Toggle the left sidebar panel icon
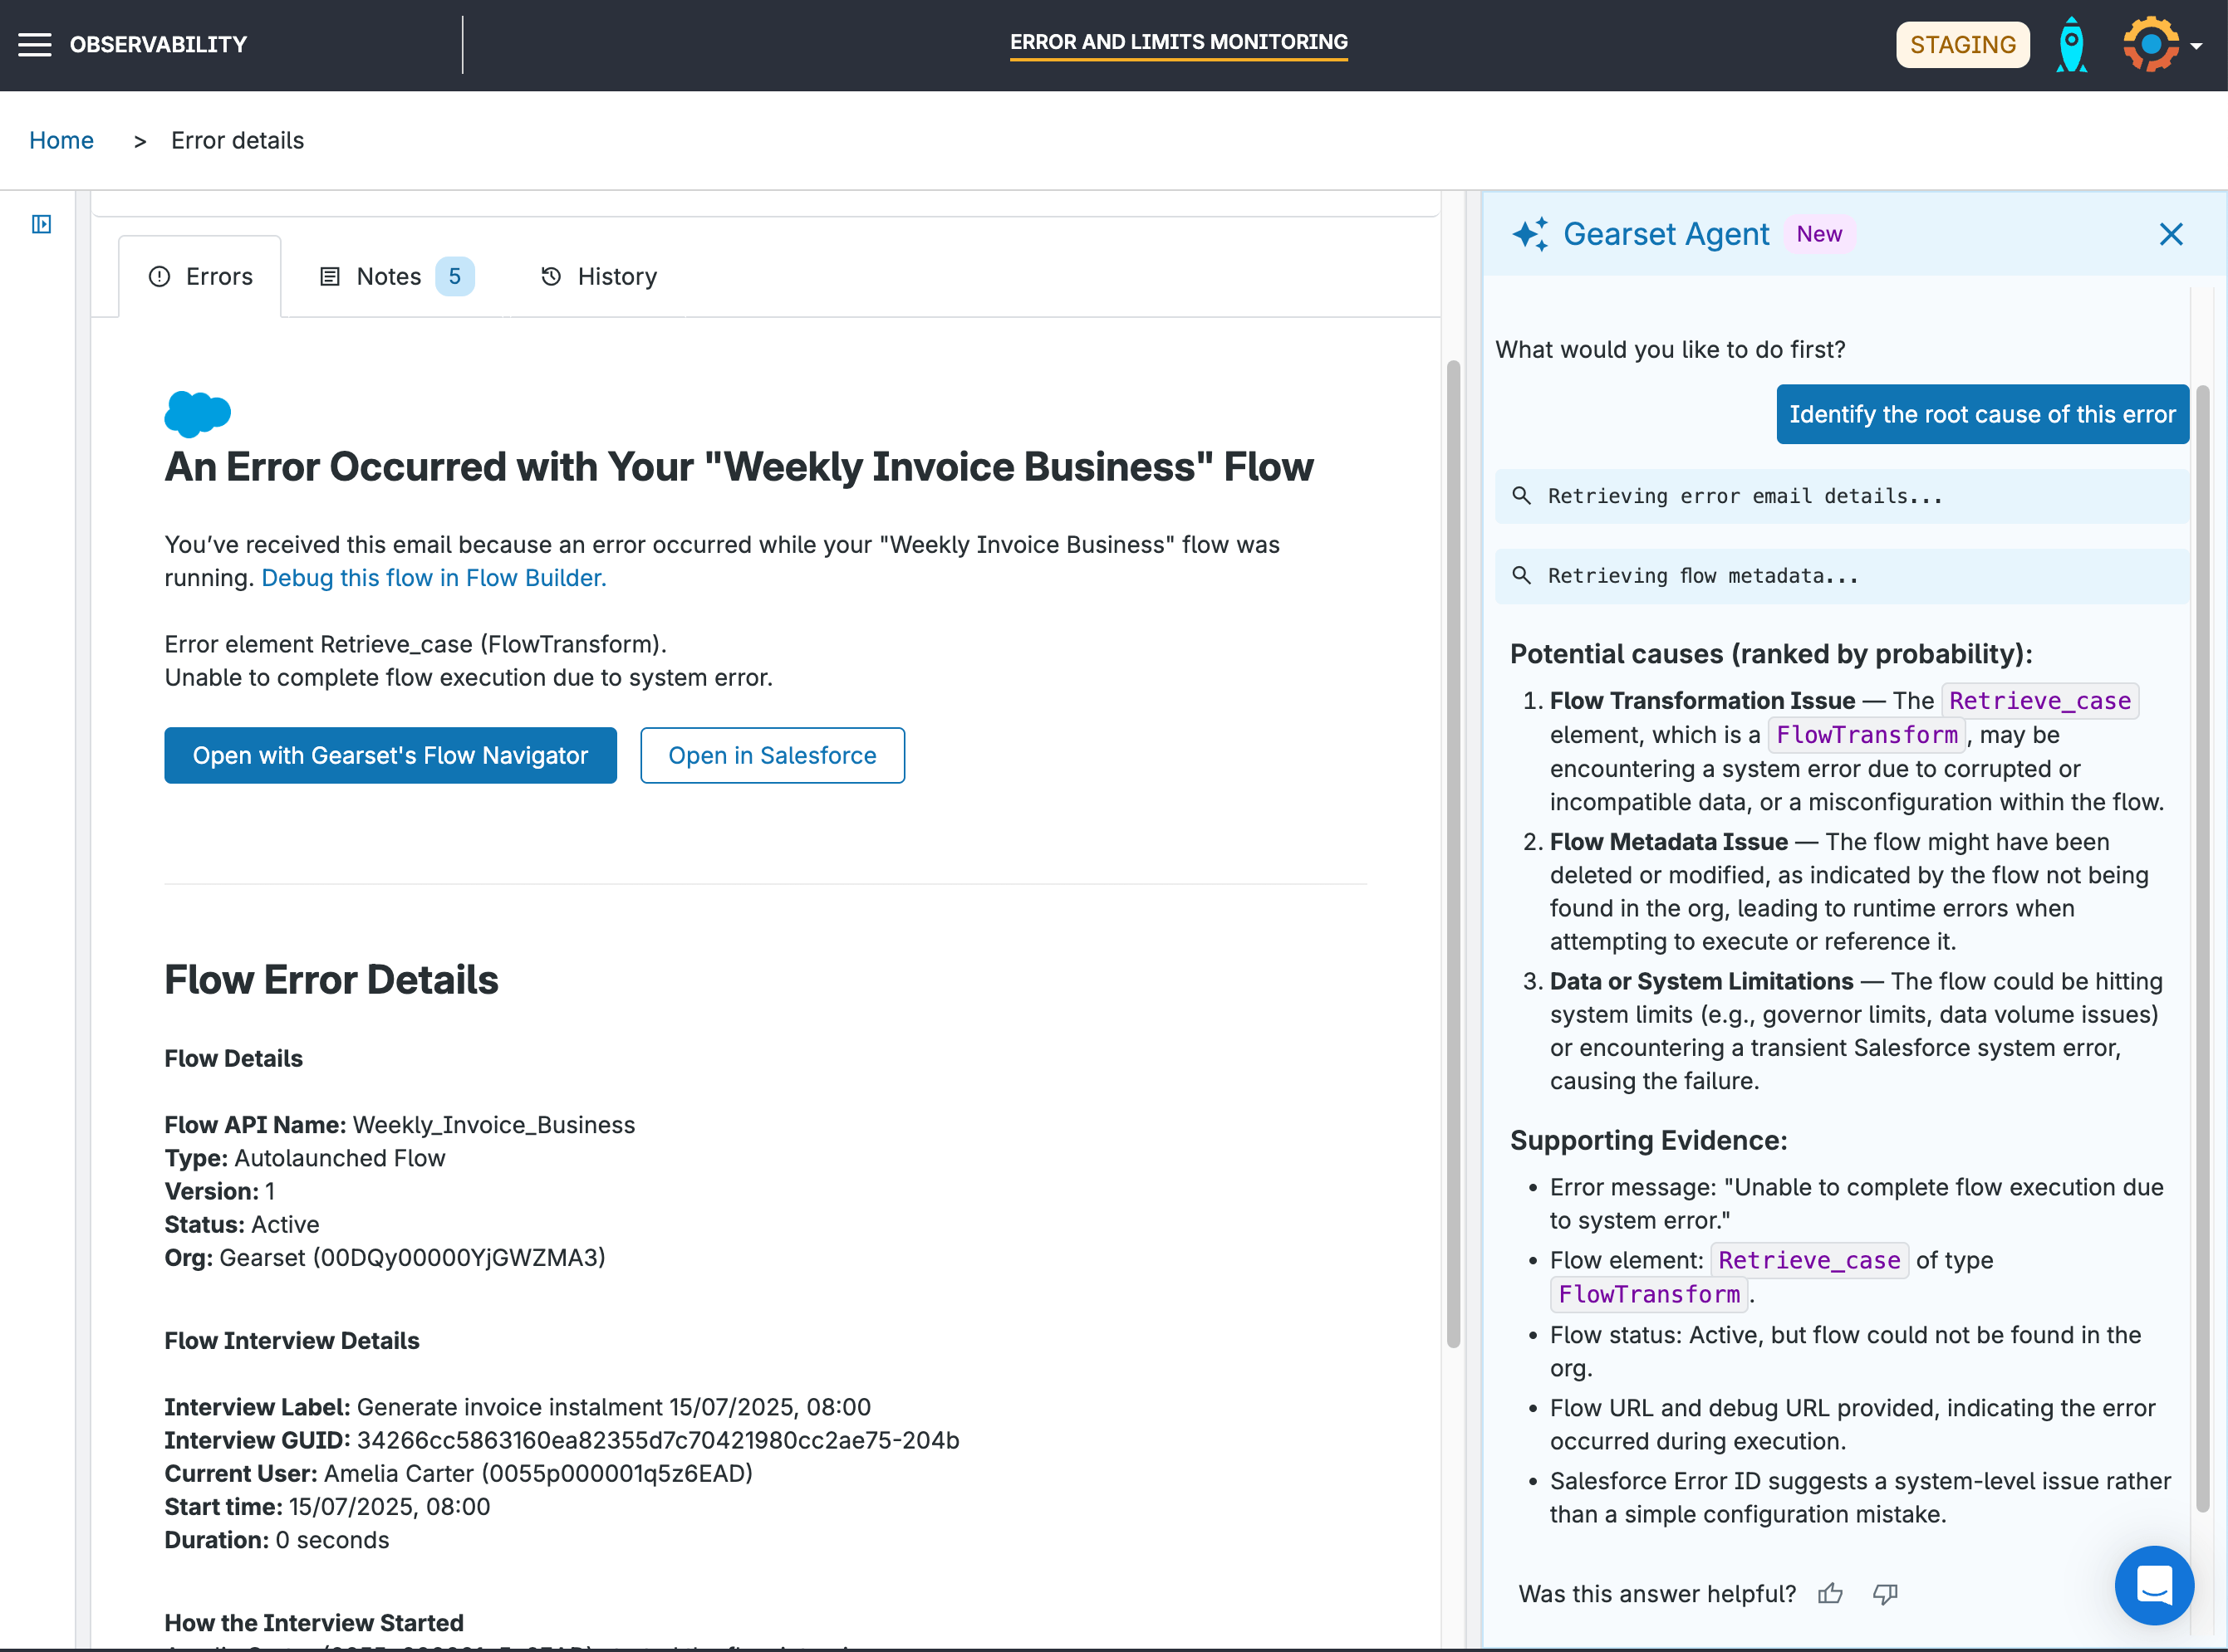The image size is (2228, 1652). [41, 224]
